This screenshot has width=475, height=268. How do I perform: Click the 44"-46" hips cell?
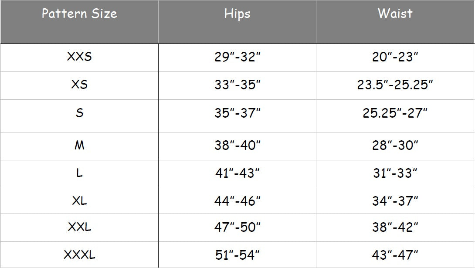tap(237, 201)
